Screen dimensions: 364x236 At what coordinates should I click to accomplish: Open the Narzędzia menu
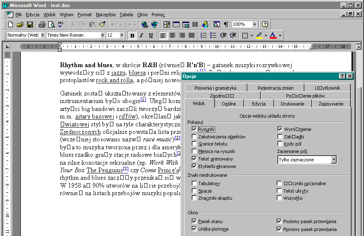(x=106, y=15)
